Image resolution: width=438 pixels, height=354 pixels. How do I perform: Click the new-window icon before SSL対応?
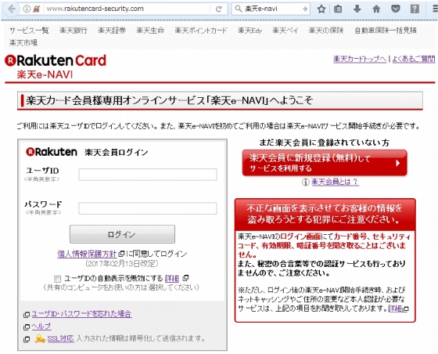coord(27,339)
